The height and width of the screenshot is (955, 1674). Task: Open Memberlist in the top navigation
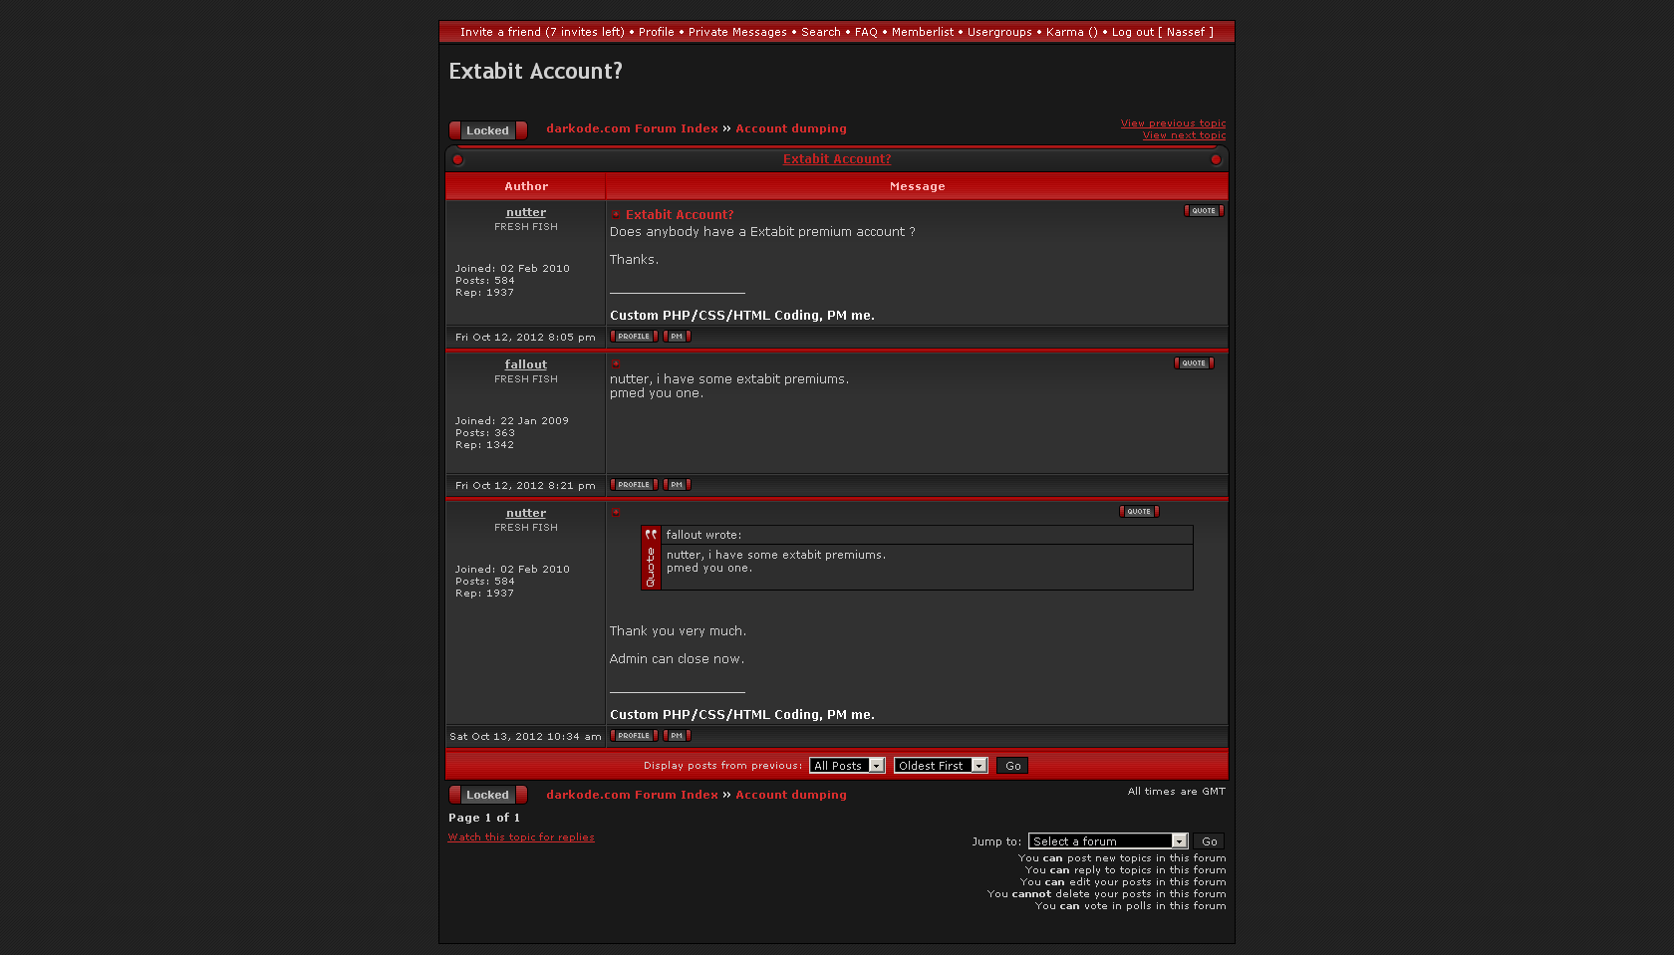[922, 32]
